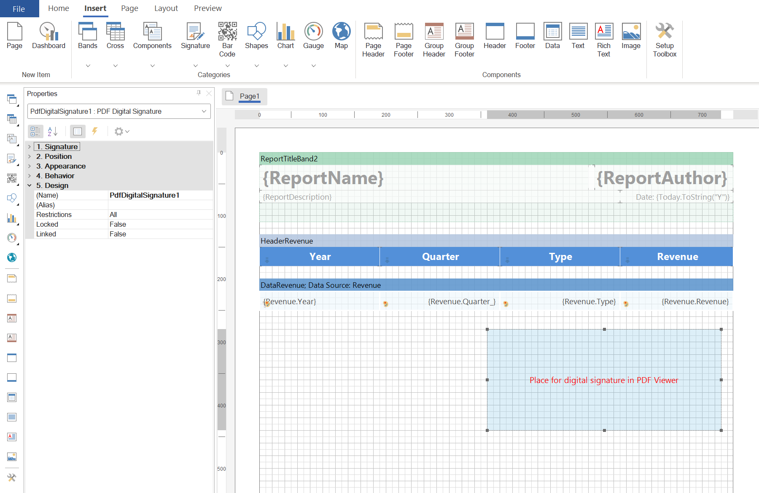Click the wrench tools icon at the sidebar bottom
The width and height of the screenshot is (759, 493).
[12, 477]
